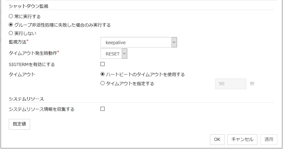
Task: Expand the RESET timeout action dropdown
Action: pyautogui.click(x=114, y=54)
